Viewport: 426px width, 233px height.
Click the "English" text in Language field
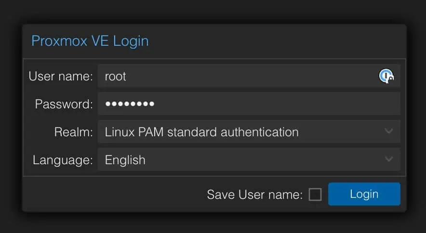click(x=125, y=160)
